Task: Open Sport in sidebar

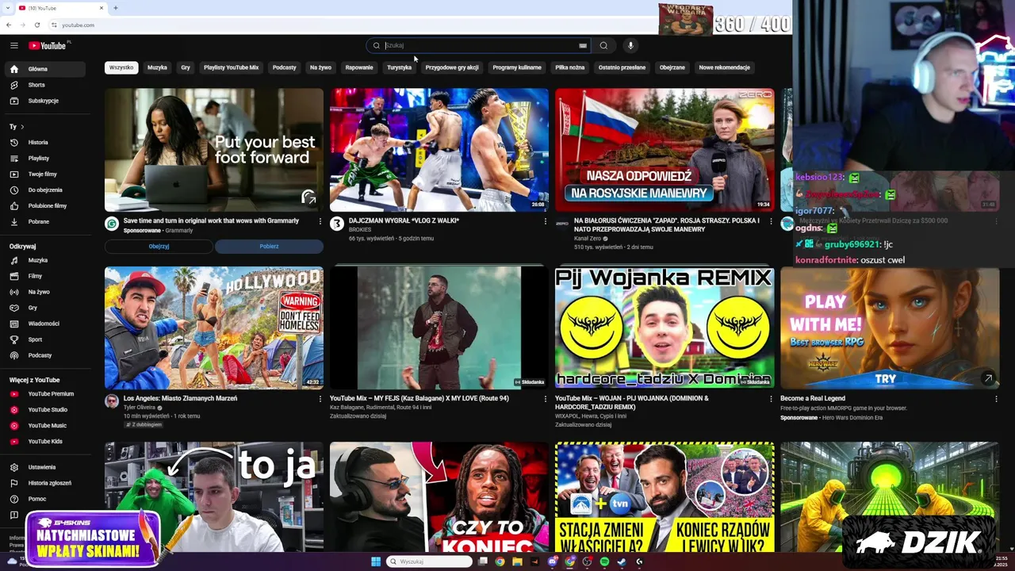Action: tap(44, 339)
